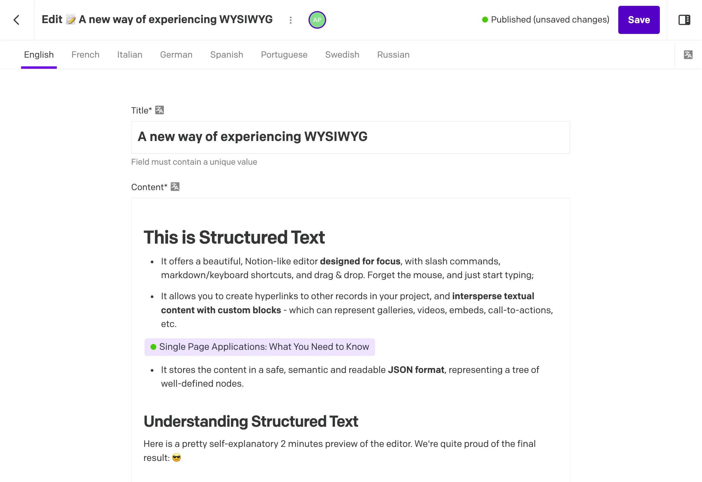Viewport: 702px width, 482px height.
Task: Click the Title input field to edit
Action: [x=350, y=136]
